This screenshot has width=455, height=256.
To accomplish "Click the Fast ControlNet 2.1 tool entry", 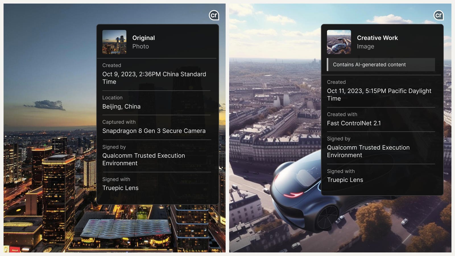I will [354, 123].
